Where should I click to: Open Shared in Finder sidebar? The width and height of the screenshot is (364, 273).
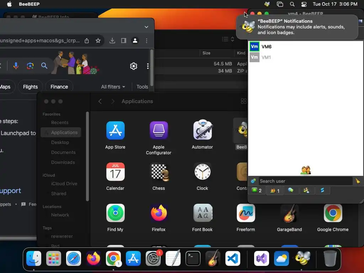59,193
